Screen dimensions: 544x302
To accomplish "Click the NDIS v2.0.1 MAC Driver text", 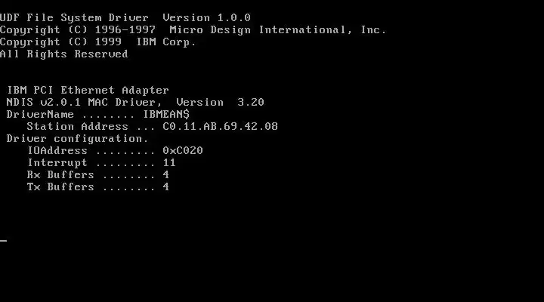I will point(85,103).
